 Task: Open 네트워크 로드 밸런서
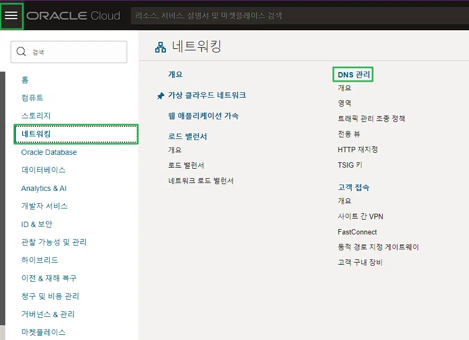[201, 181]
